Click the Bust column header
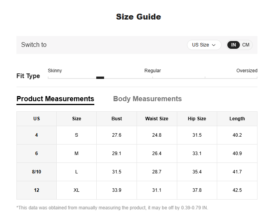Viewport: 270px width, 216px height. 117,119
